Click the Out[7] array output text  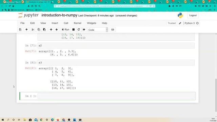click(58, 53)
